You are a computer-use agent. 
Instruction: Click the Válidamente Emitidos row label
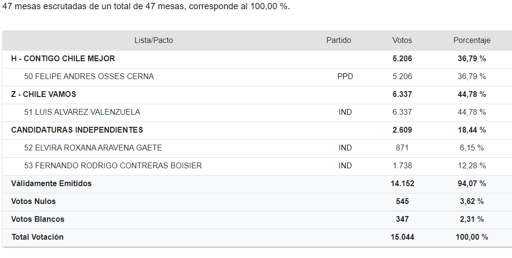click(51, 184)
